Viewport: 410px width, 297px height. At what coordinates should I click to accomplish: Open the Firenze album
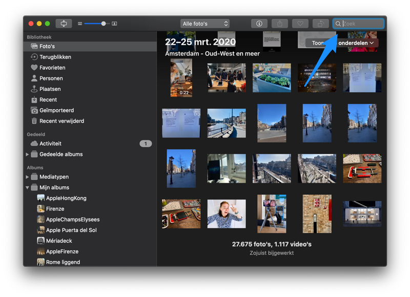click(x=90, y=209)
